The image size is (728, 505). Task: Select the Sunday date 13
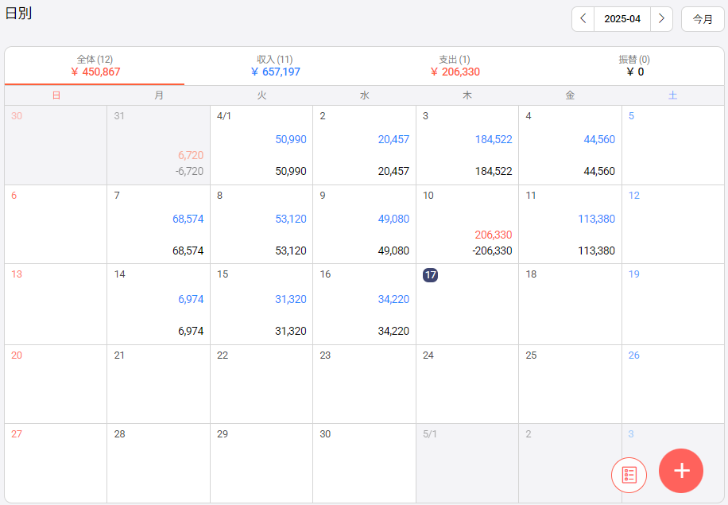click(x=56, y=305)
